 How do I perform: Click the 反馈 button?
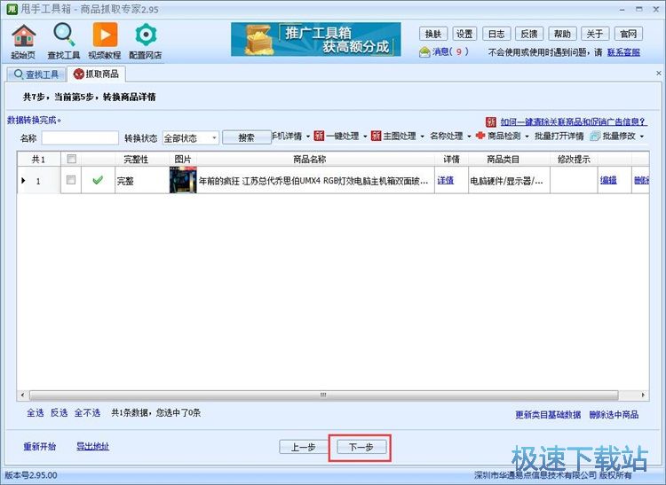pyautogui.click(x=529, y=34)
